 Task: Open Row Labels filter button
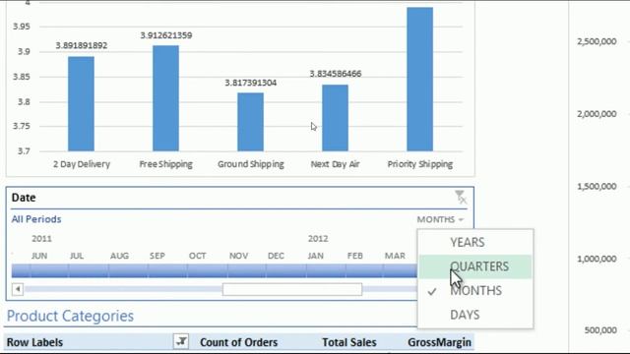[x=181, y=341]
